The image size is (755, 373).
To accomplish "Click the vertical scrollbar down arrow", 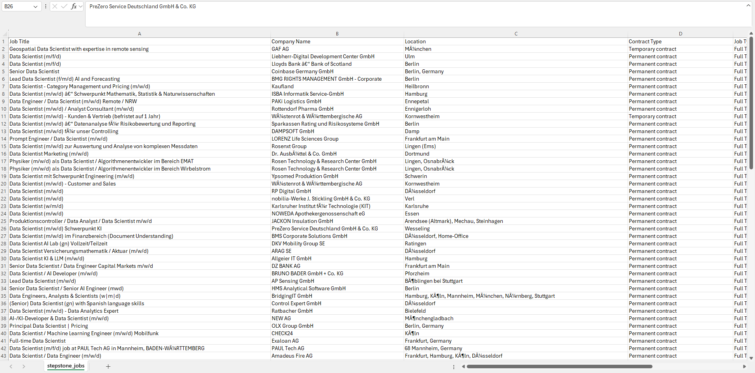I will point(751,358).
